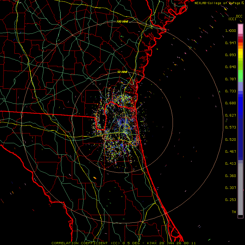Click the DCC label above the legend
The image size is (245, 245).
[239, 16]
